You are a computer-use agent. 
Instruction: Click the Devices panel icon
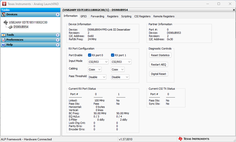[3, 15]
